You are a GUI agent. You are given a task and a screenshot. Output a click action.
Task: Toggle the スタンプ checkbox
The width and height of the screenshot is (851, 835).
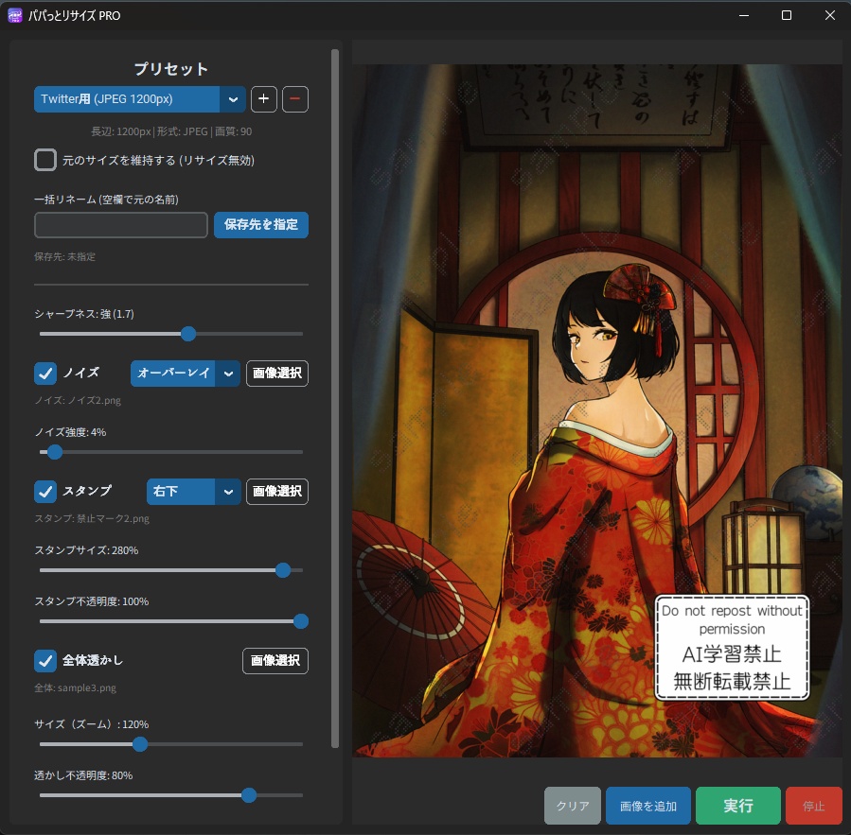[45, 491]
